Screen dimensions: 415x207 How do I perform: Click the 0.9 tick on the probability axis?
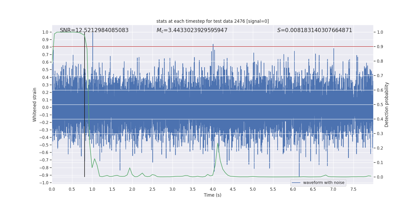coord(380,47)
